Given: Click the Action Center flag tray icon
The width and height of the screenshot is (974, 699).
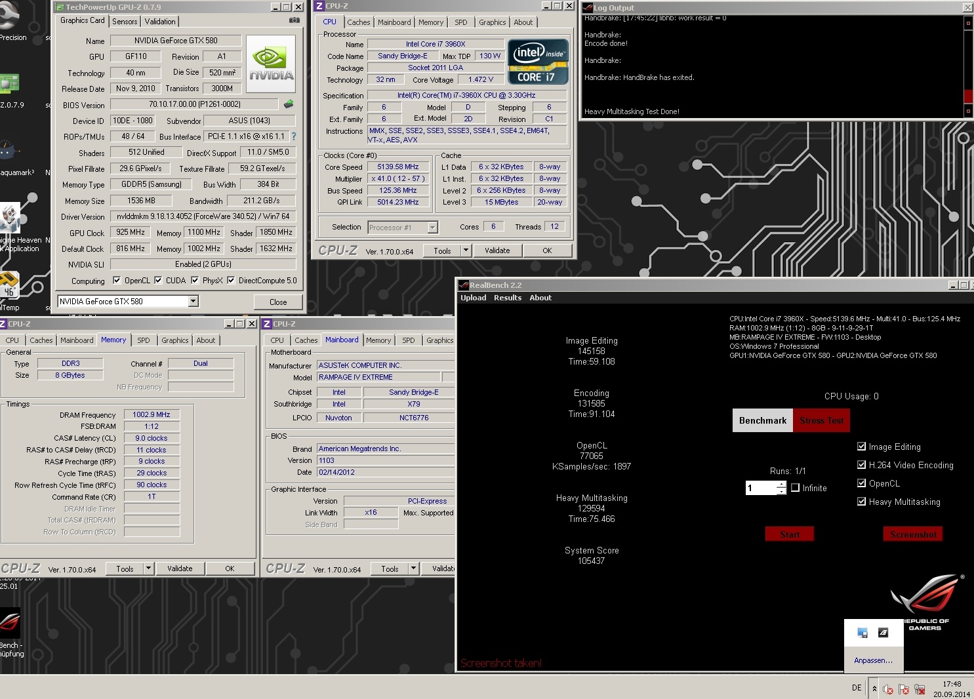Looking at the screenshot, I should (x=904, y=689).
